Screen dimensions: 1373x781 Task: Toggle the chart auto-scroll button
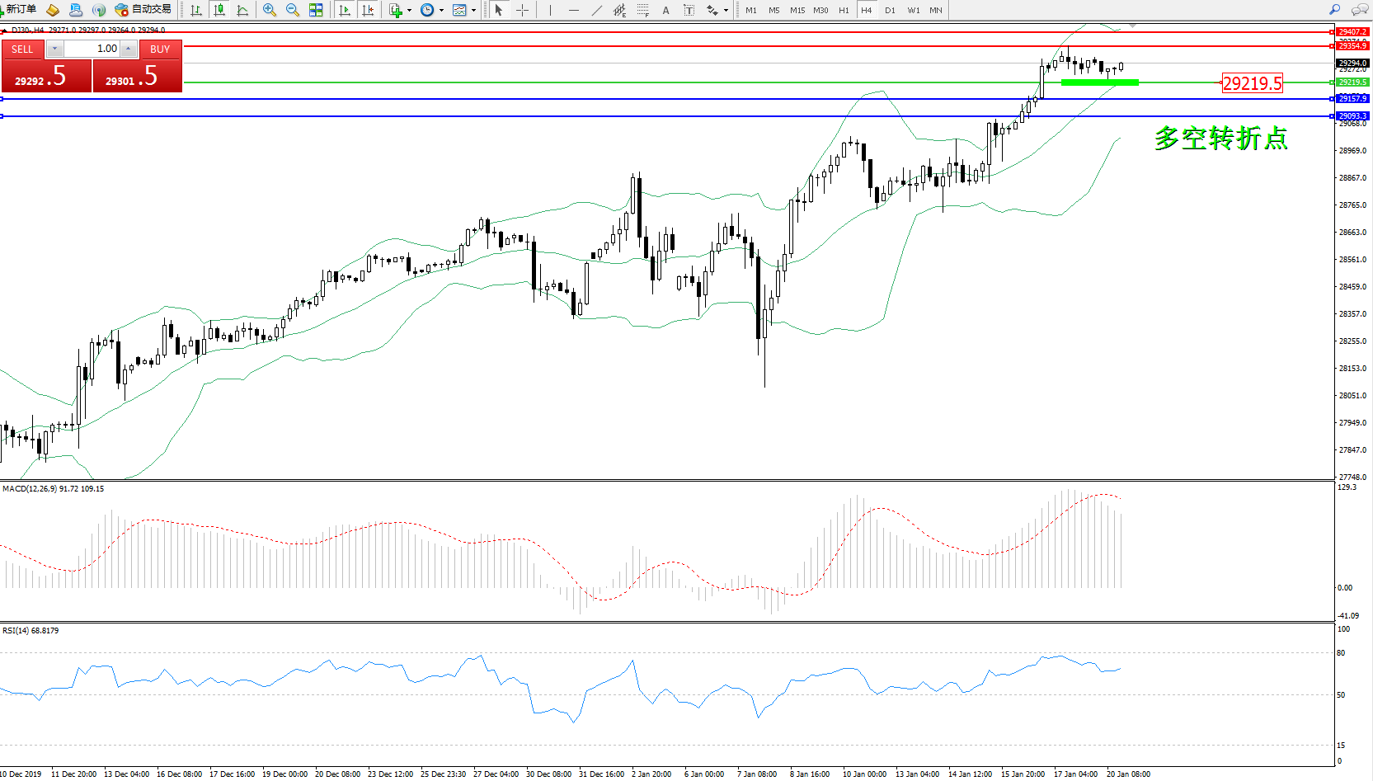pyautogui.click(x=345, y=10)
